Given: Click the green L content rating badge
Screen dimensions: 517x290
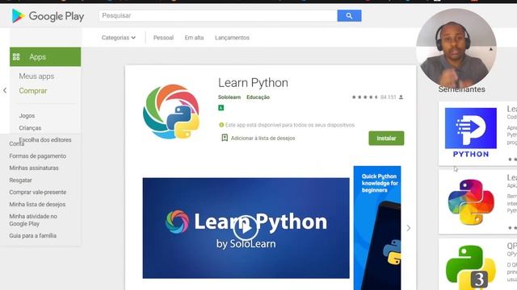Looking at the screenshot, I should click(221, 107).
